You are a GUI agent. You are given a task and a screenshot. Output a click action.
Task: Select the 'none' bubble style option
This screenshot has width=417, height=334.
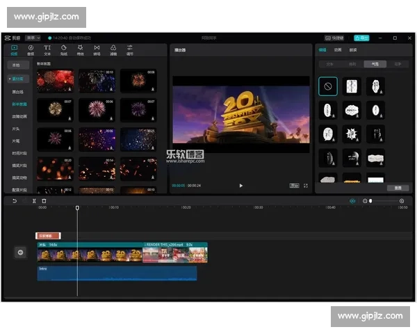(328, 86)
